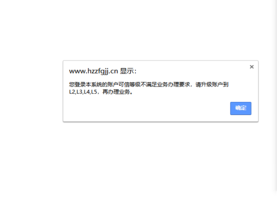This screenshot has height=200, width=277.
Task: Click the empty page area below the dialog
Action: pyautogui.click(x=138, y=159)
